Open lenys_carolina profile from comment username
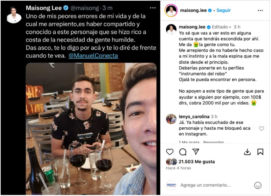 [x=194, y=116]
